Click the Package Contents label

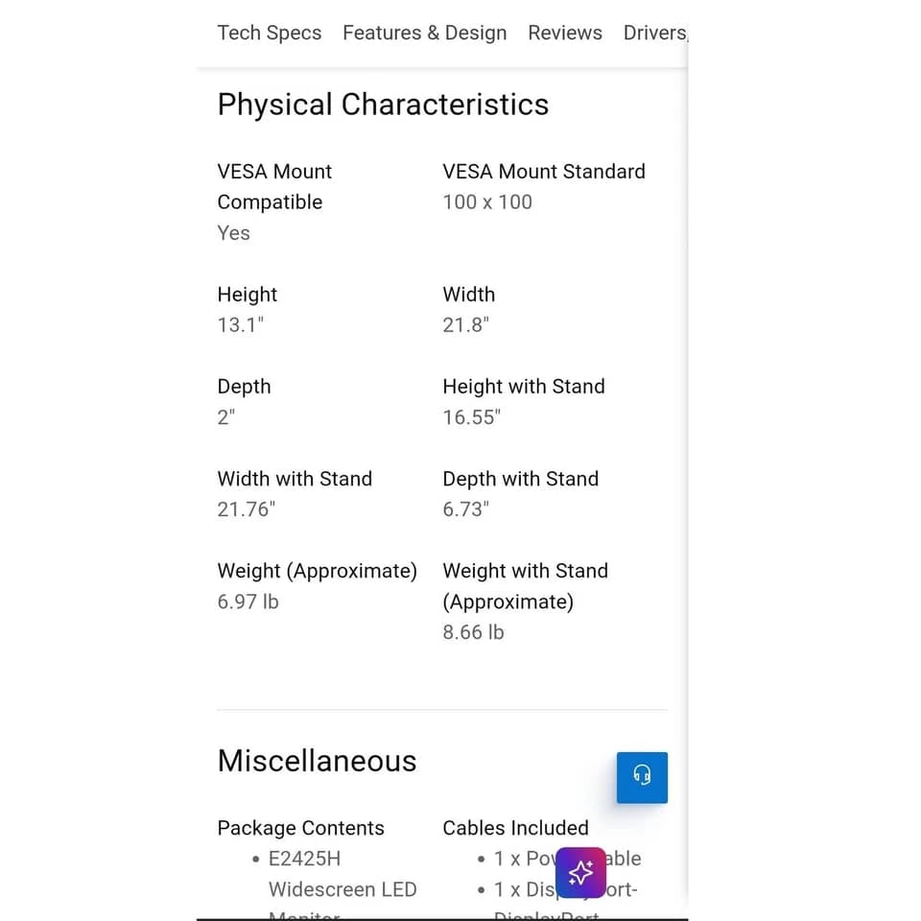tap(300, 828)
